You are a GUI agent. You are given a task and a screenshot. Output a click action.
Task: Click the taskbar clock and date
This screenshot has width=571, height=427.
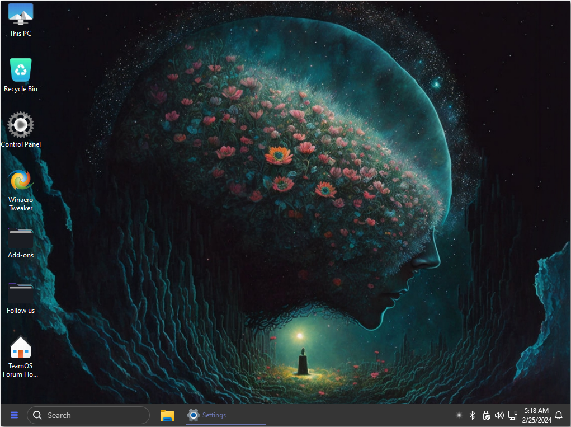tap(536, 415)
